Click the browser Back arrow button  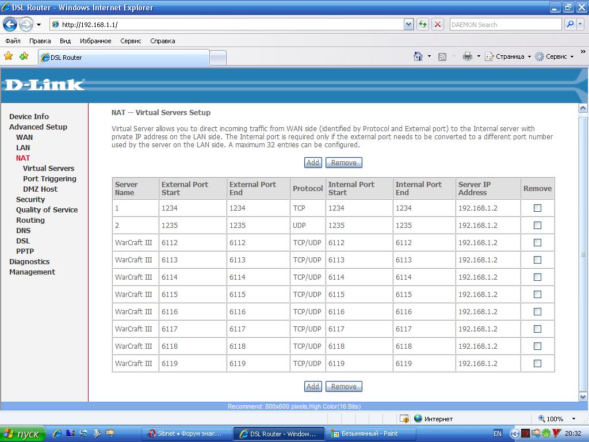tap(10, 25)
